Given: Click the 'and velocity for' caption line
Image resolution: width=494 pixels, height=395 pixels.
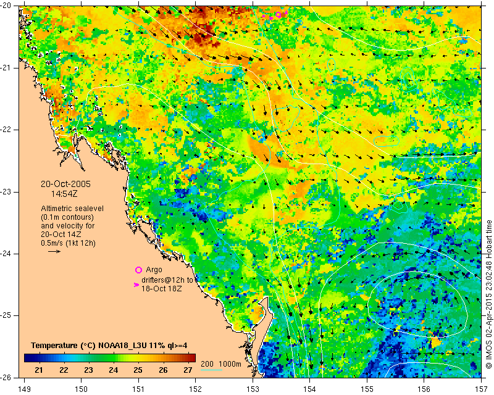Looking at the screenshot, I should [68, 226].
